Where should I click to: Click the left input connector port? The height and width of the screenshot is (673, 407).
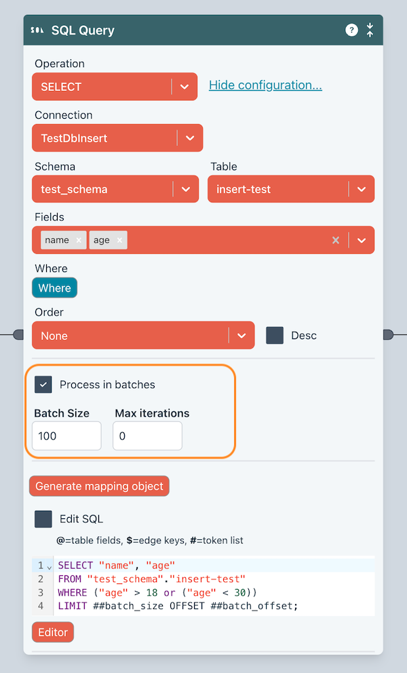click(x=18, y=334)
